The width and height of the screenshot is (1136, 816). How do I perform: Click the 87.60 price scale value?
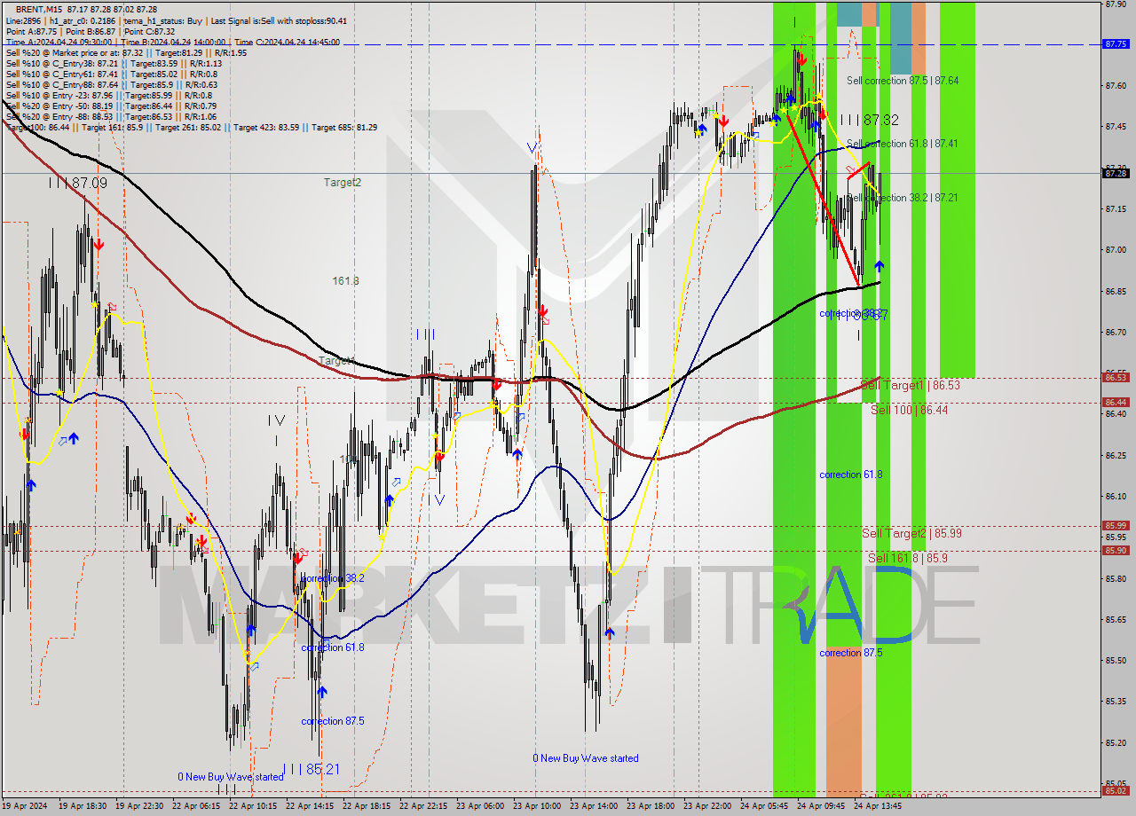tap(1116, 86)
